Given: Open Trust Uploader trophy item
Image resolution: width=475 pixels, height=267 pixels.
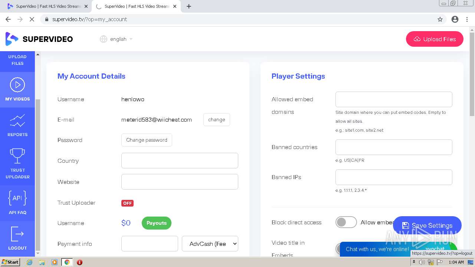Looking at the screenshot, I should point(17,163).
